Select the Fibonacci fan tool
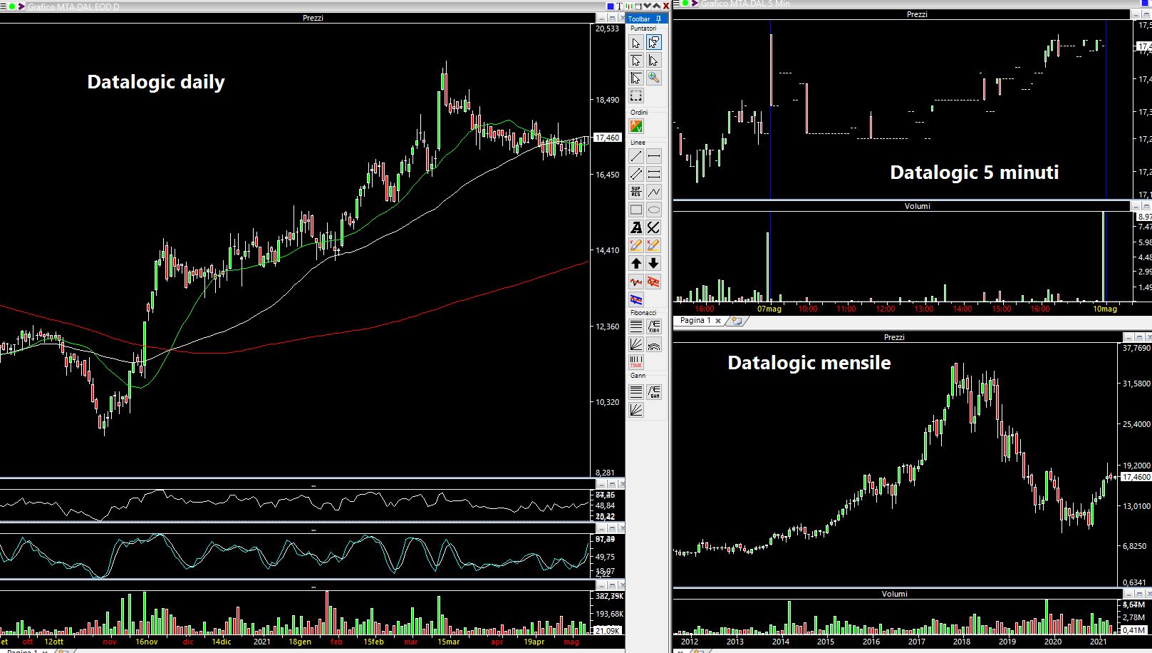 coord(636,344)
